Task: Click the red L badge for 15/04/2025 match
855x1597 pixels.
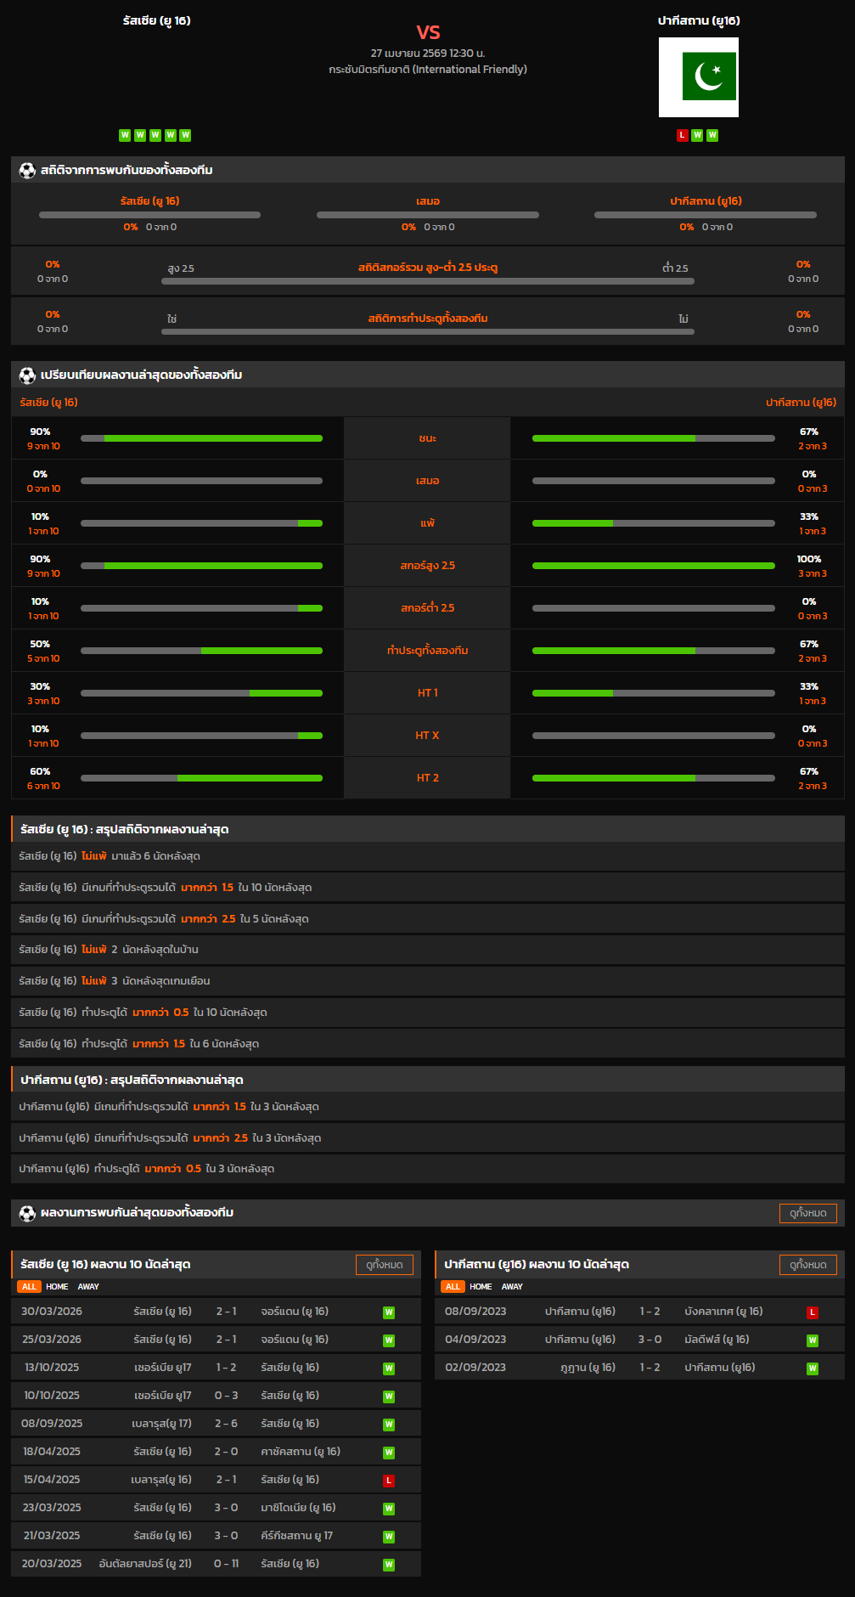Action: [389, 1481]
